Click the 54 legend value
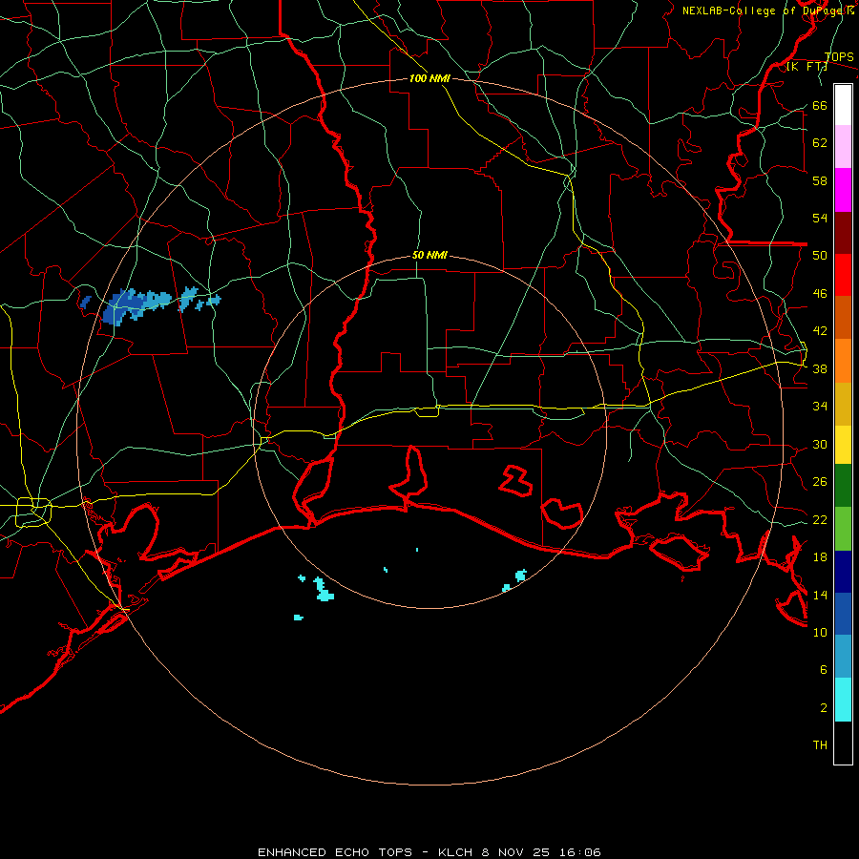 (x=820, y=218)
